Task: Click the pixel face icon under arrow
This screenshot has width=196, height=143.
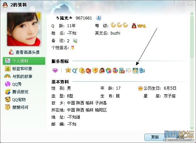Action: pos(135,70)
